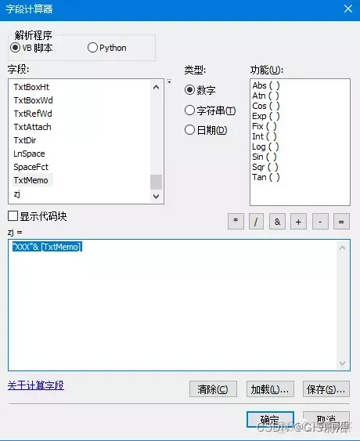This screenshot has height=441, width=360.
Task: Enable the 显示代码块 checkbox
Action: point(13,216)
